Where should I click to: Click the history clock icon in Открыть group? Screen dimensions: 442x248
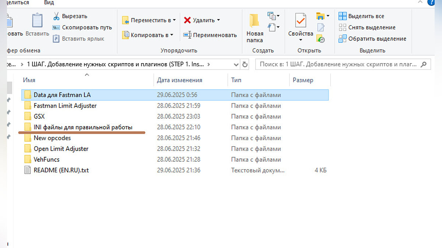[x=320, y=39]
